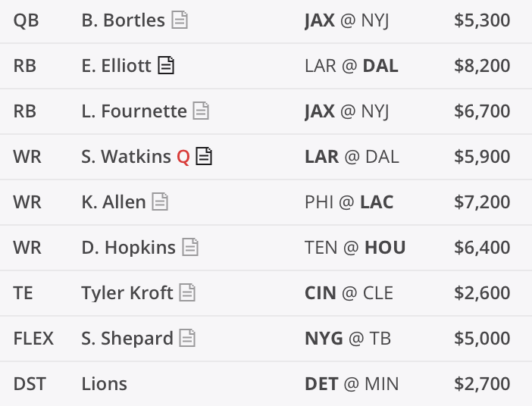Open the E. Elliott player name

pyautogui.click(x=116, y=66)
